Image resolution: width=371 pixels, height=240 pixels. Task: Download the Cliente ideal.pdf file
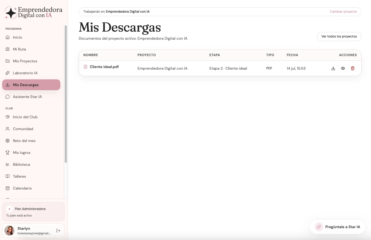(x=333, y=68)
